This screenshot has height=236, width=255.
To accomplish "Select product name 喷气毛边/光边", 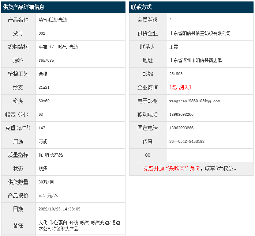I will pos(53,20).
